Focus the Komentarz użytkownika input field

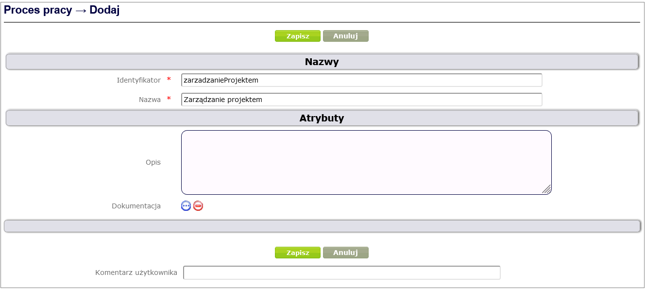(x=341, y=273)
